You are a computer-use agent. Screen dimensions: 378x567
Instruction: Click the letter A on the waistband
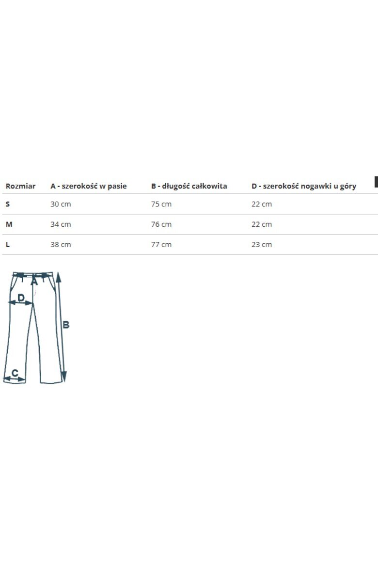pyautogui.click(x=34, y=282)
